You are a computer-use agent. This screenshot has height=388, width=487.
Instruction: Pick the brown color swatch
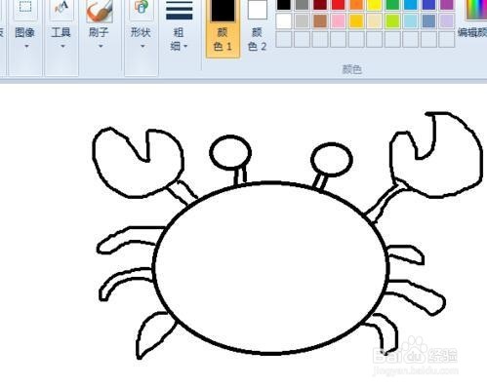point(320,21)
